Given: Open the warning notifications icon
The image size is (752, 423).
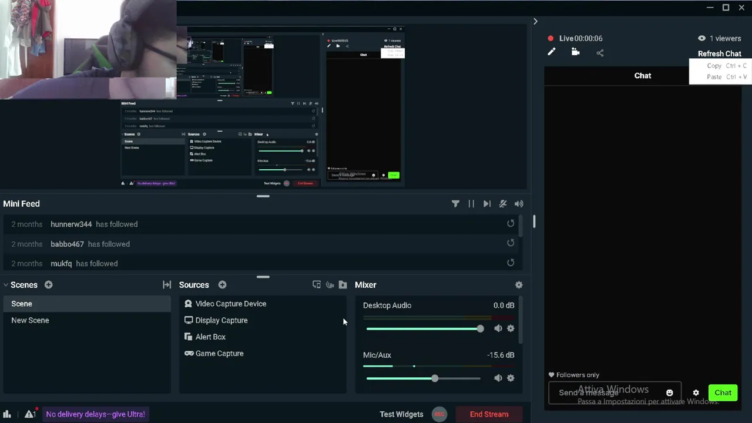Looking at the screenshot, I should pyautogui.click(x=30, y=414).
